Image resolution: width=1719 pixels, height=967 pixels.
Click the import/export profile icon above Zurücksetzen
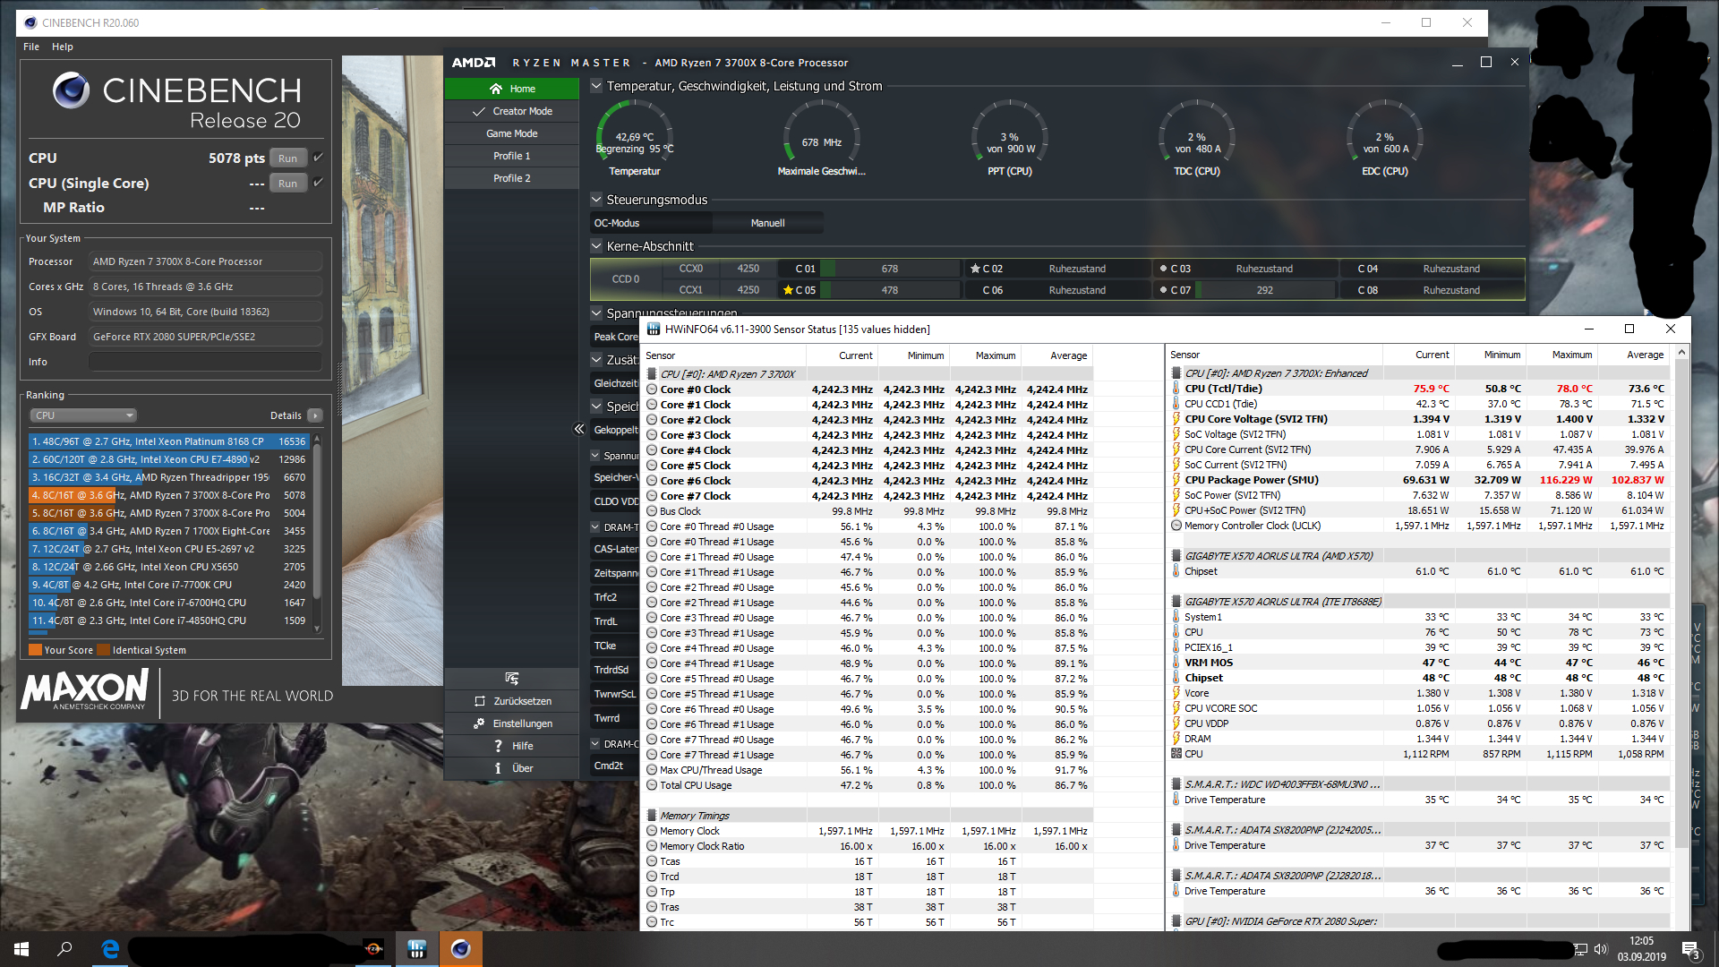pos(512,679)
